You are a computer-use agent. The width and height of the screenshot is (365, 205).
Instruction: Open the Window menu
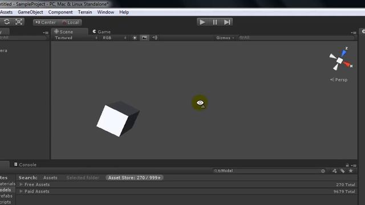coord(106,12)
